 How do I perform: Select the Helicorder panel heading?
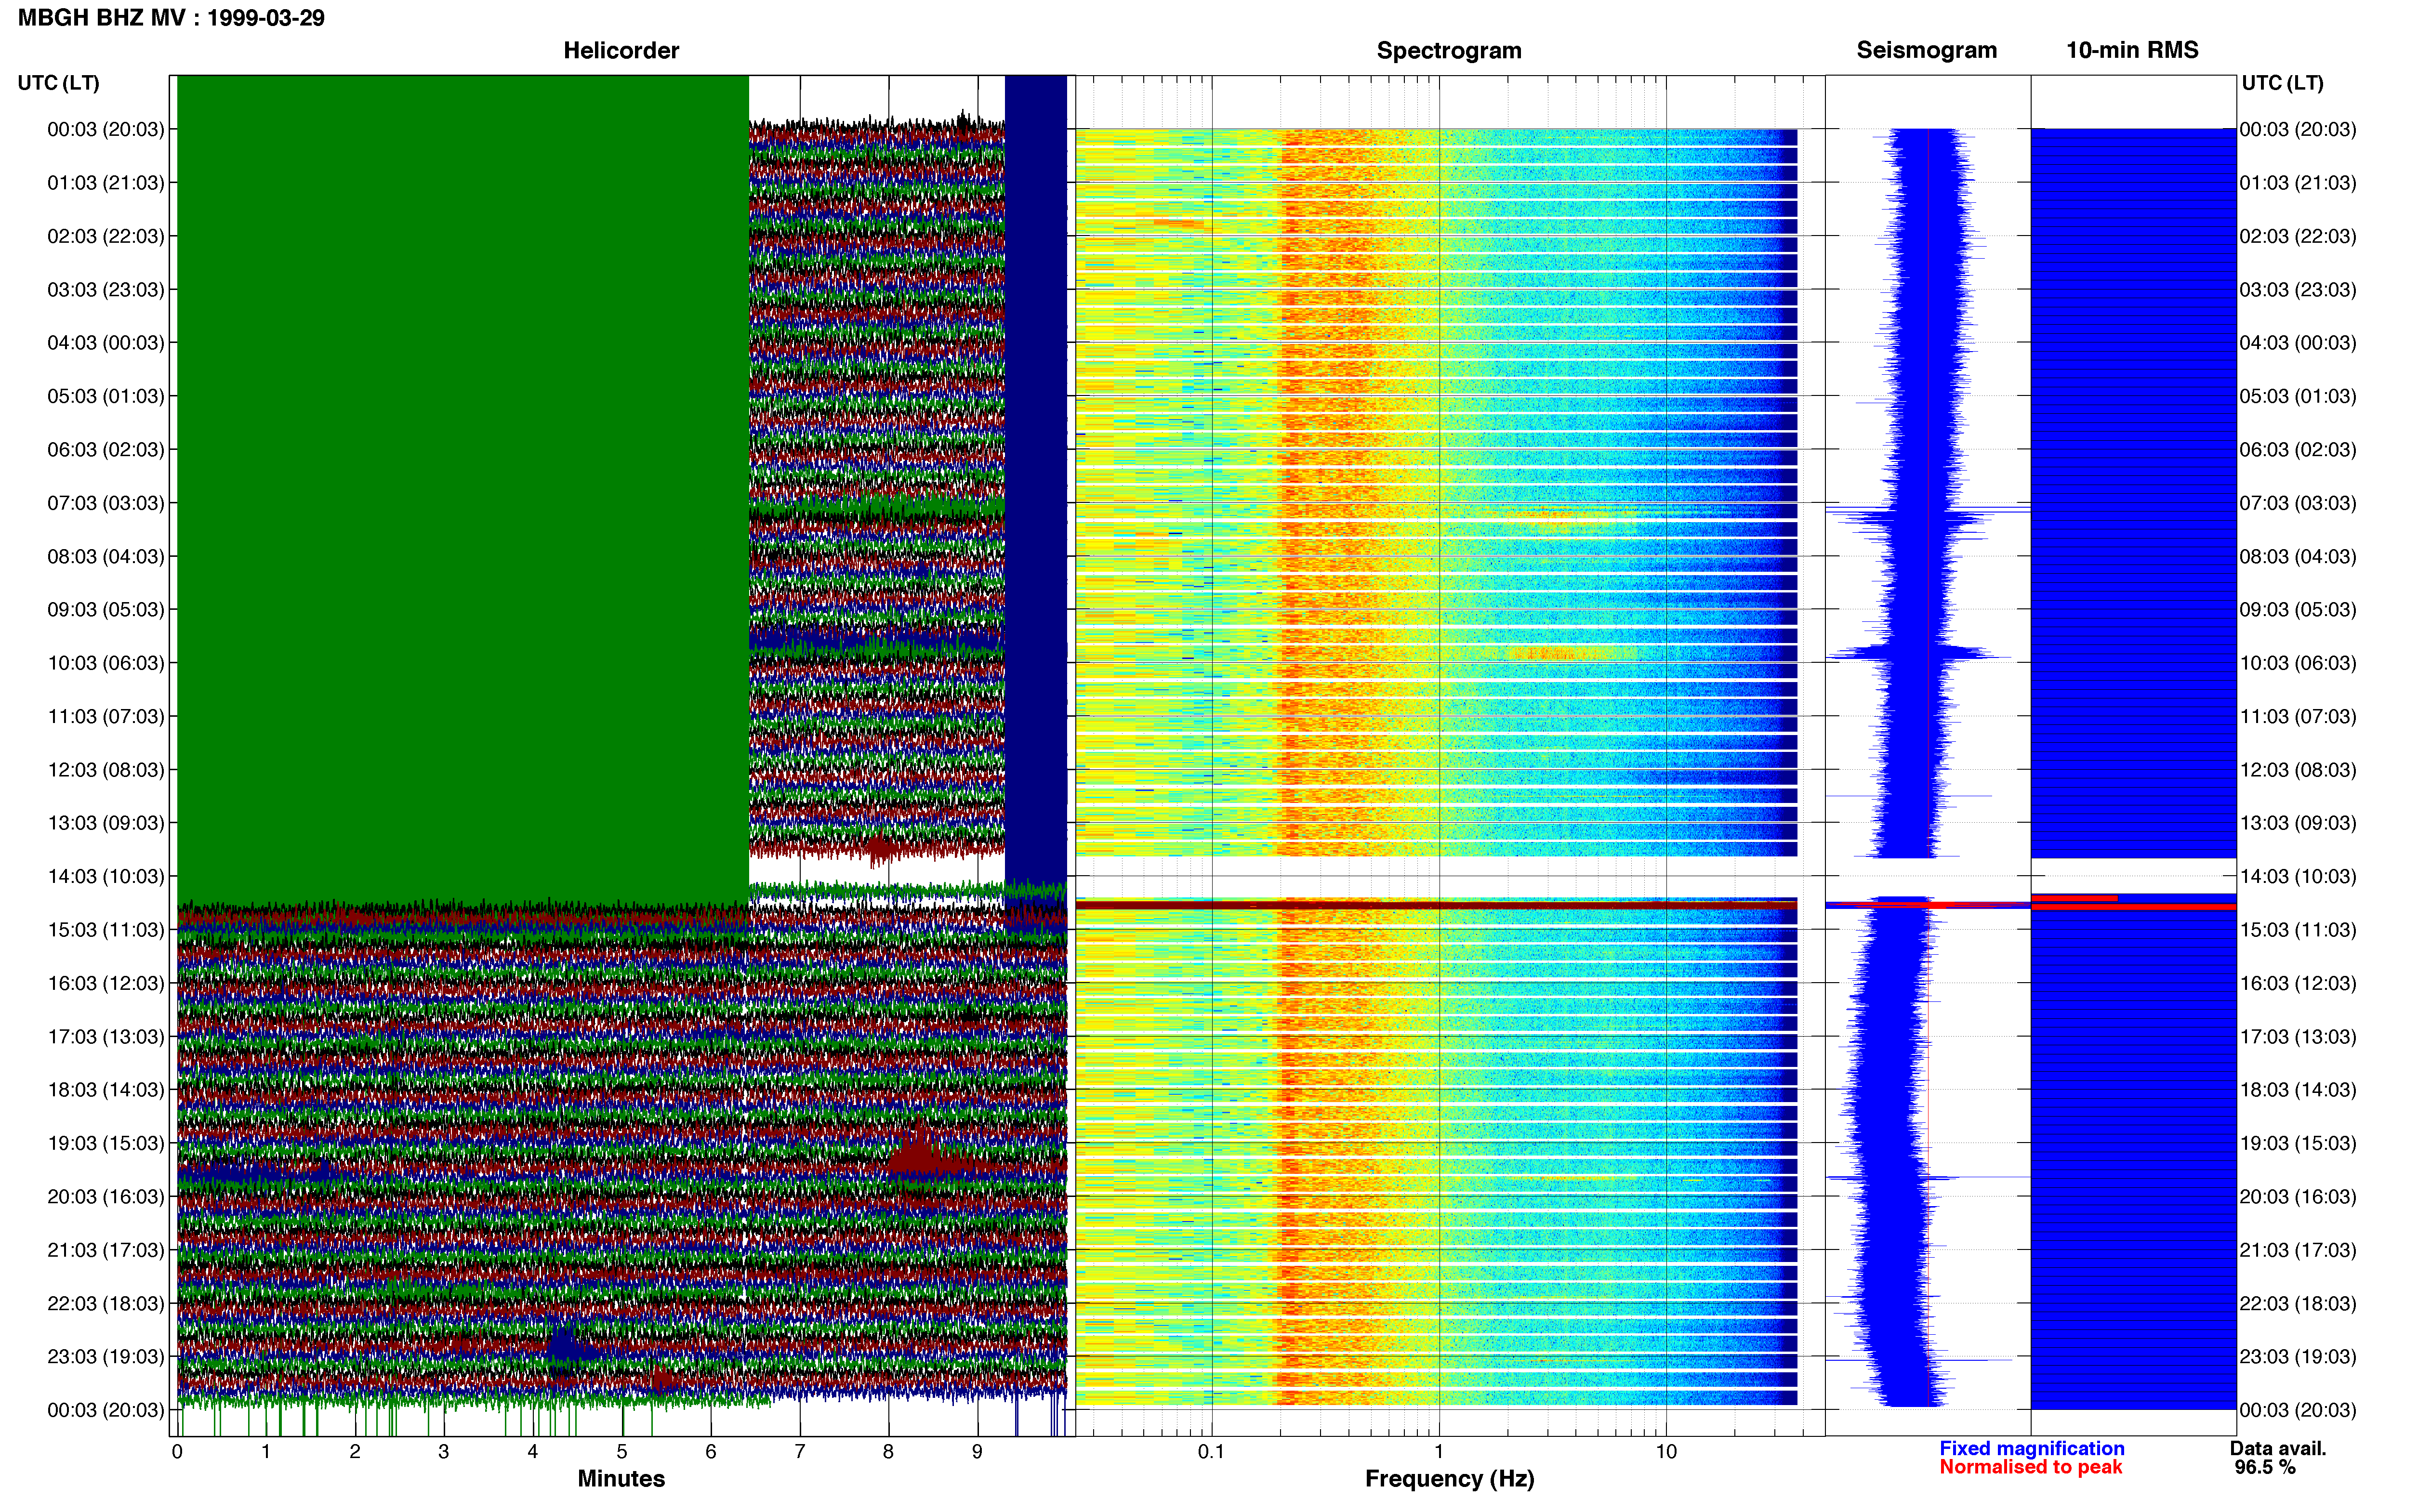tap(621, 50)
